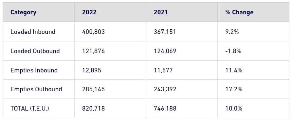293x121 pixels.
Task: Select the TOTAL (T.E.U.) row label
Action: pyautogui.click(x=30, y=108)
